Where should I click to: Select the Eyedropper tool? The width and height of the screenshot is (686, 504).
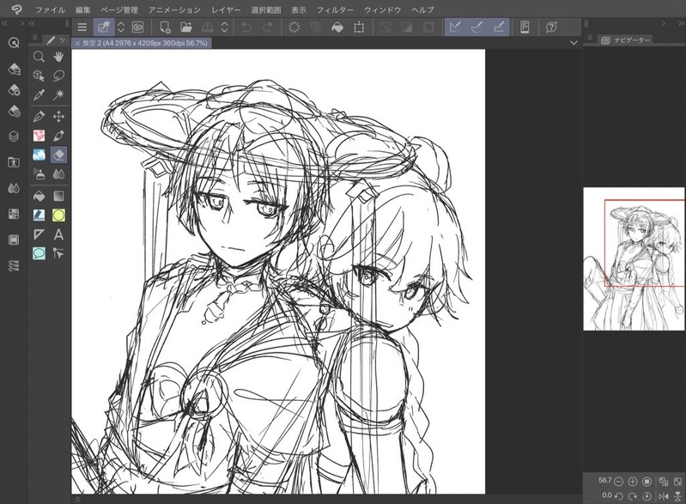click(39, 95)
